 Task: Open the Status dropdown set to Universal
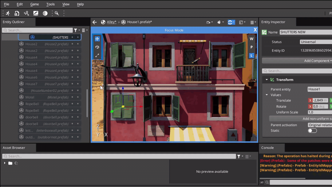click(x=316, y=42)
